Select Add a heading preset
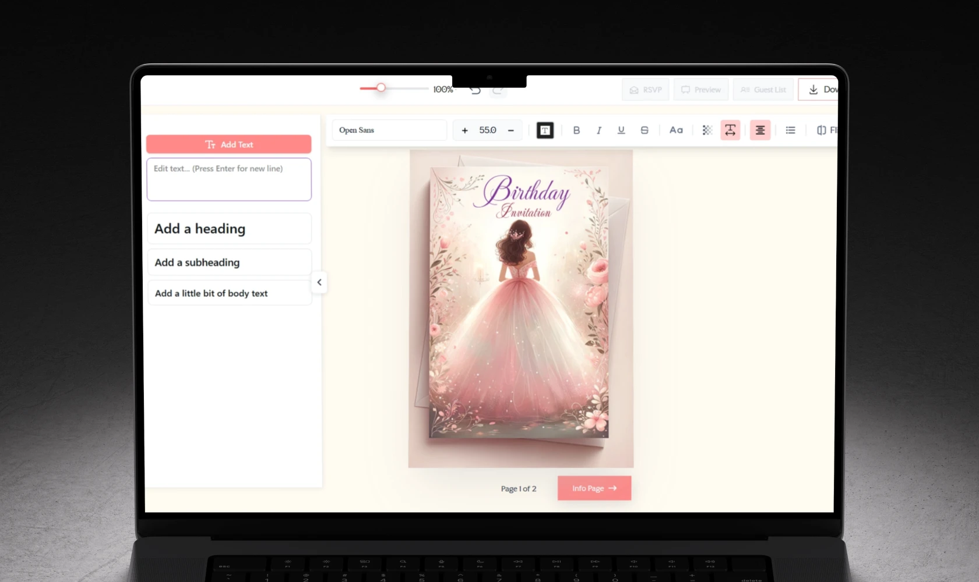 coord(229,229)
